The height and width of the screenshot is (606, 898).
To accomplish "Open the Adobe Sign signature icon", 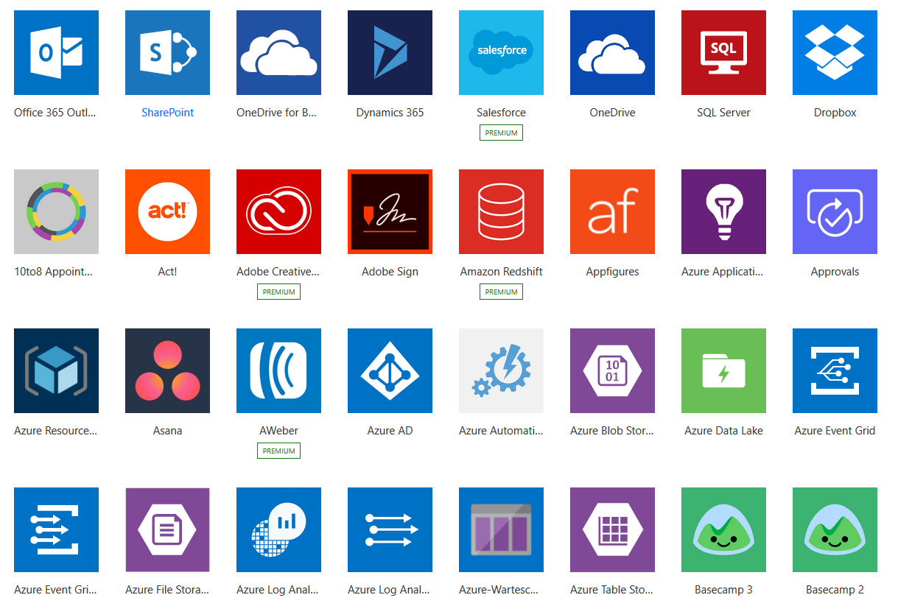I will 390,211.
